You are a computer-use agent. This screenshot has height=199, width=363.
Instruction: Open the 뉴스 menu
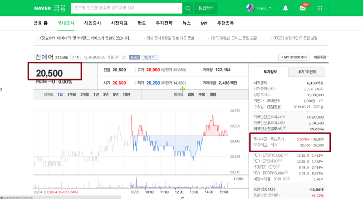(x=186, y=23)
